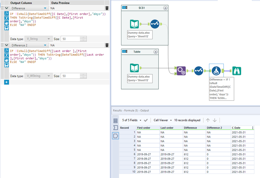Open columns and constants for Difference 2
Screen dimensions: 260x178
7,55
